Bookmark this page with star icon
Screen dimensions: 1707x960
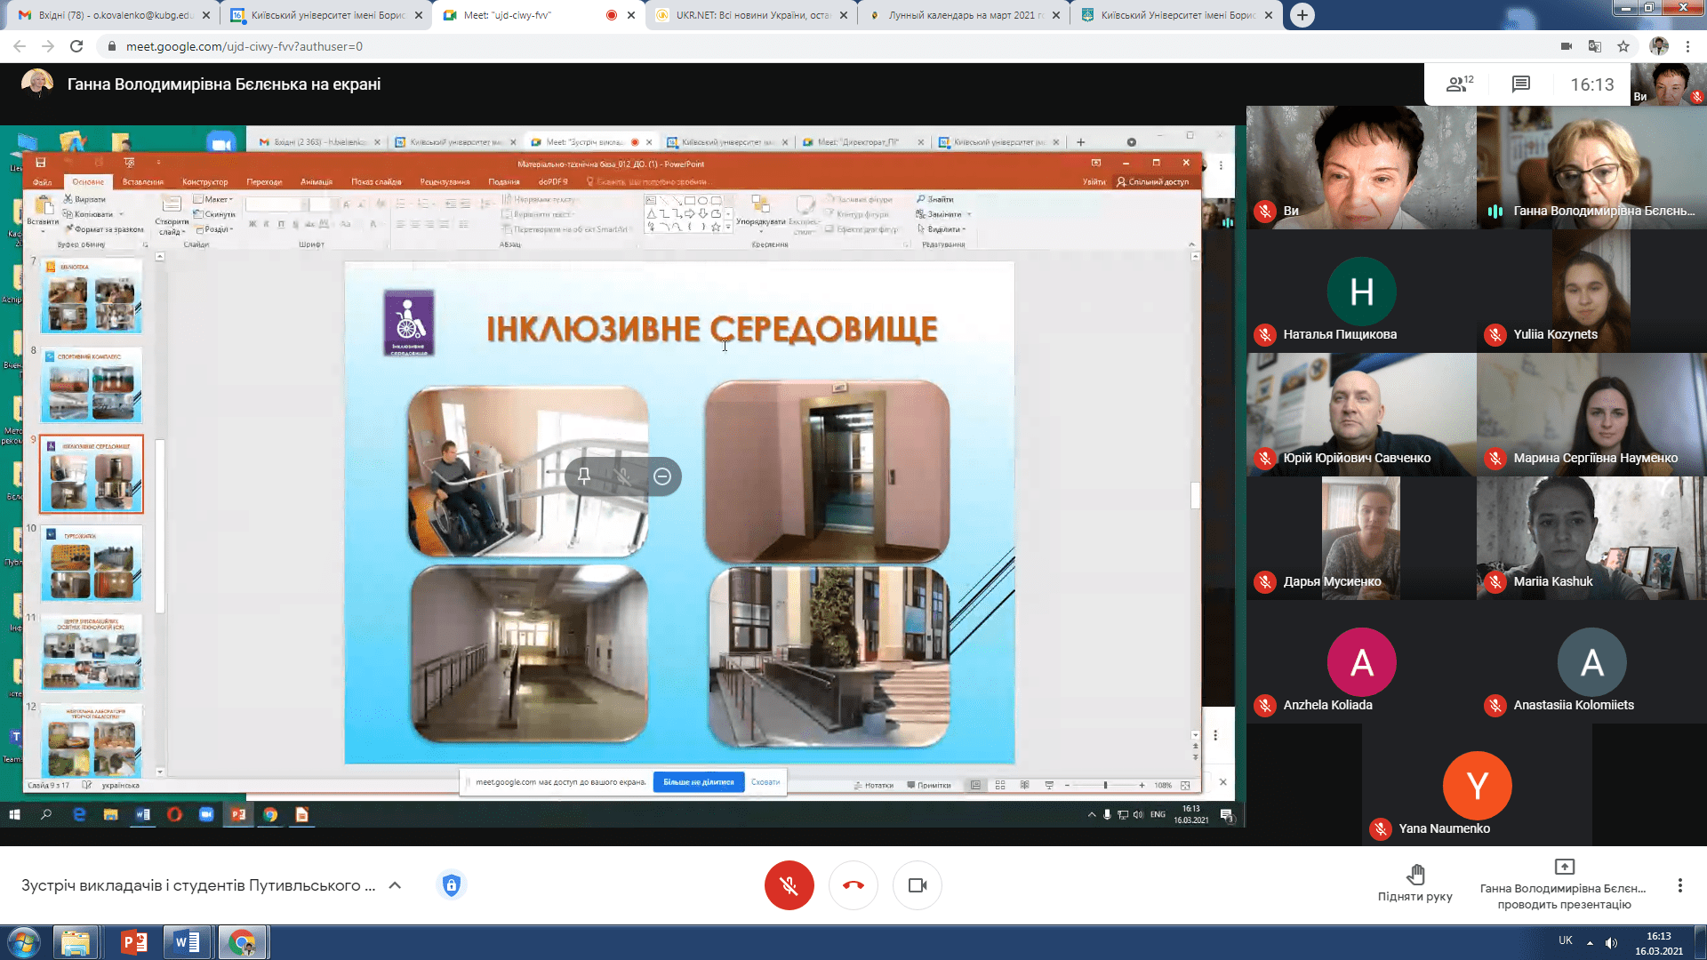1623,46
